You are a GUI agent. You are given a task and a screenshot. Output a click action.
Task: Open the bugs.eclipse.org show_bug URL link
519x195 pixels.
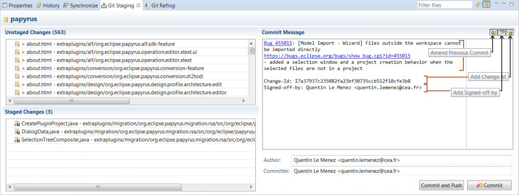click(x=337, y=56)
